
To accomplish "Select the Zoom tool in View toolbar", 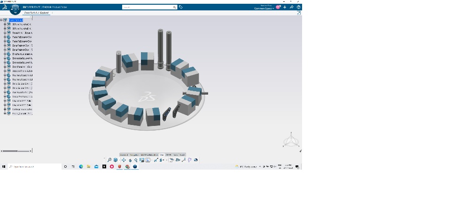I will [136, 160].
